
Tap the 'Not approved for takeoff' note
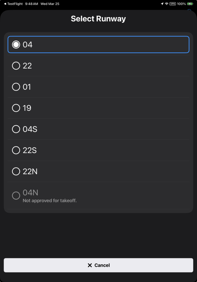point(50,201)
